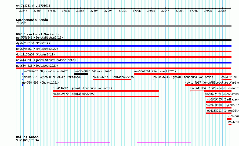
Task: Select the 7p22.2 band label
Action: [x=21, y=23]
